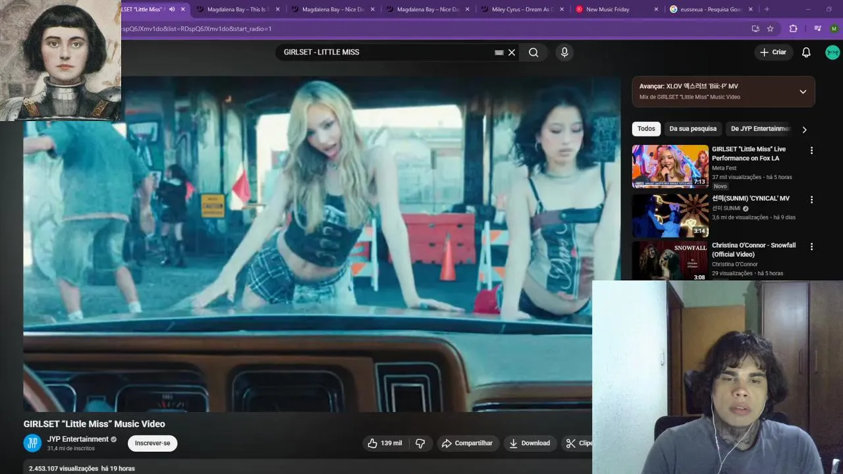Close the Miley Cyrus tab
This screenshot has height=474, width=843.
coord(562,9)
